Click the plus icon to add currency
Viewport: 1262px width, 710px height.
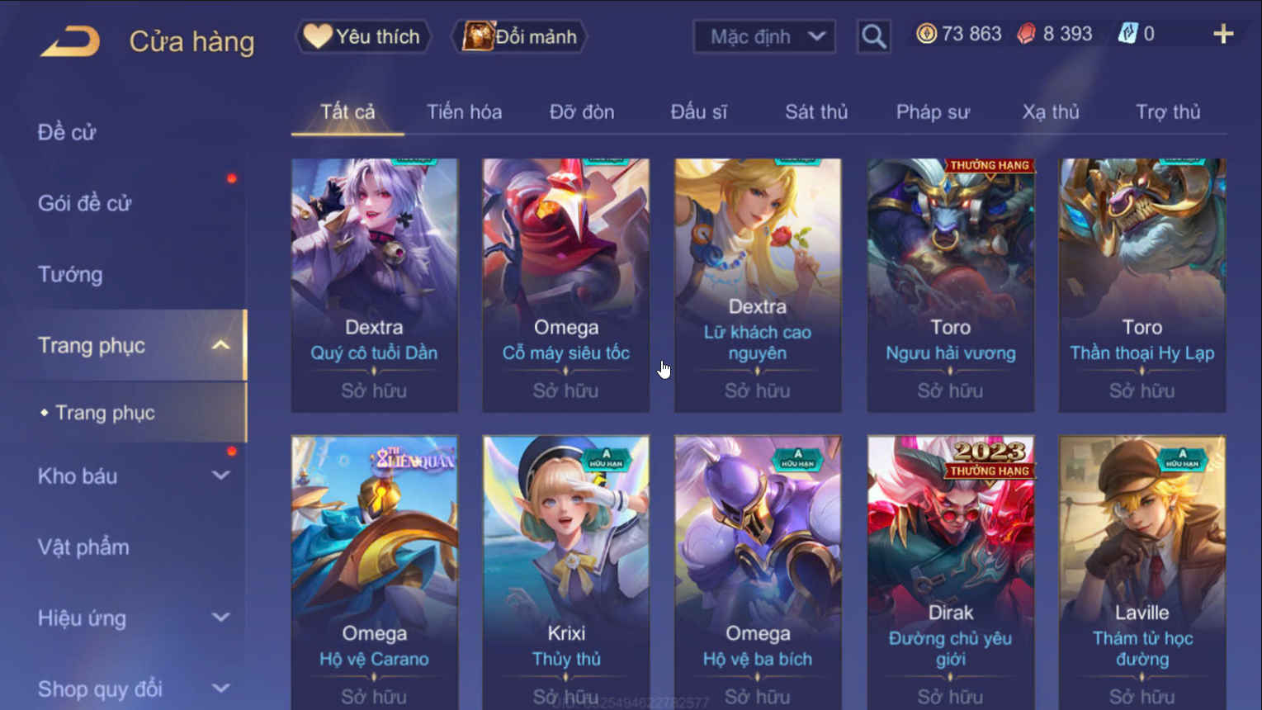(1223, 34)
